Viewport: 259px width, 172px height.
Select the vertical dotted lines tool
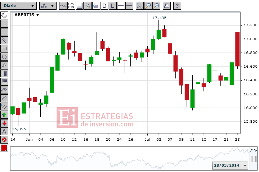coord(4,73)
